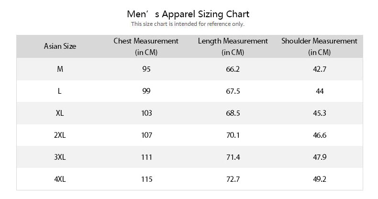Click length value 67.5 for size L
This screenshot has width=378, height=199.
[233, 91]
